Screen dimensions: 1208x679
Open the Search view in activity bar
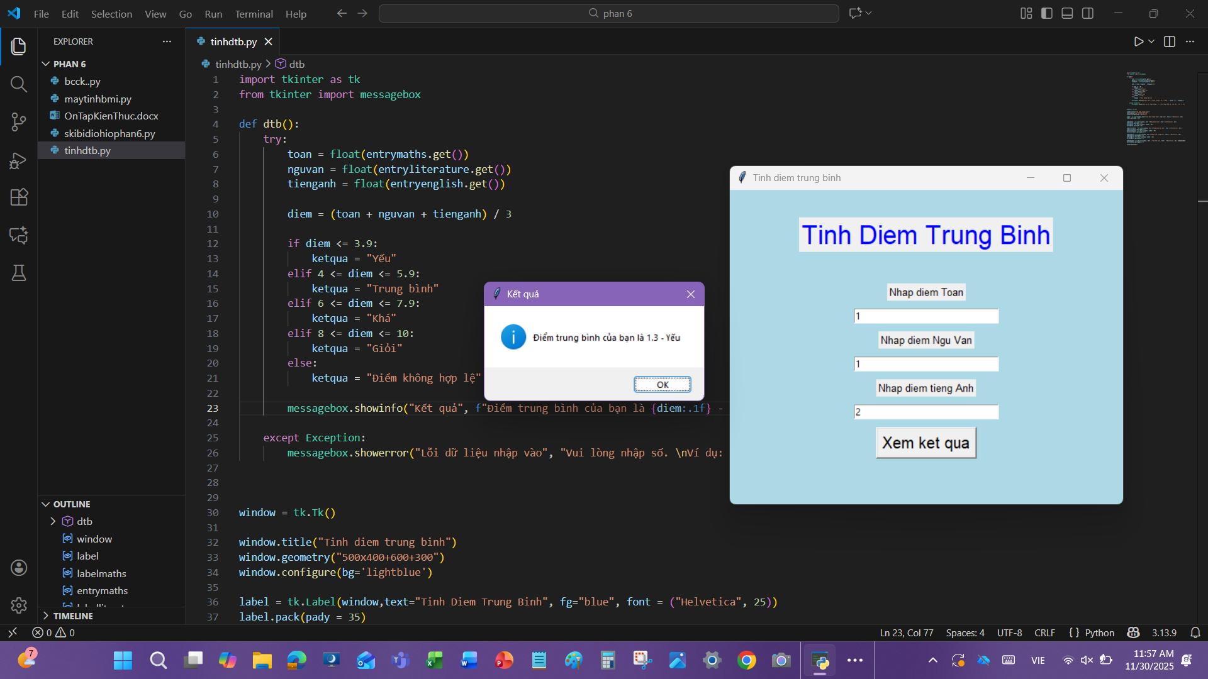coord(19,84)
